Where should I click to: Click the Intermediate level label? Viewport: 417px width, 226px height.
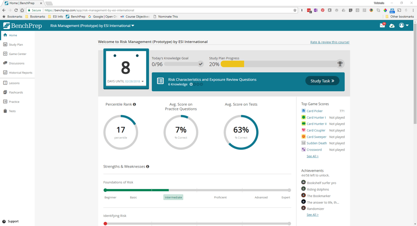click(x=173, y=197)
